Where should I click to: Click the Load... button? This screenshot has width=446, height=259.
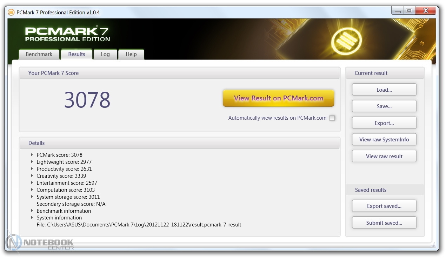point(384,90)
